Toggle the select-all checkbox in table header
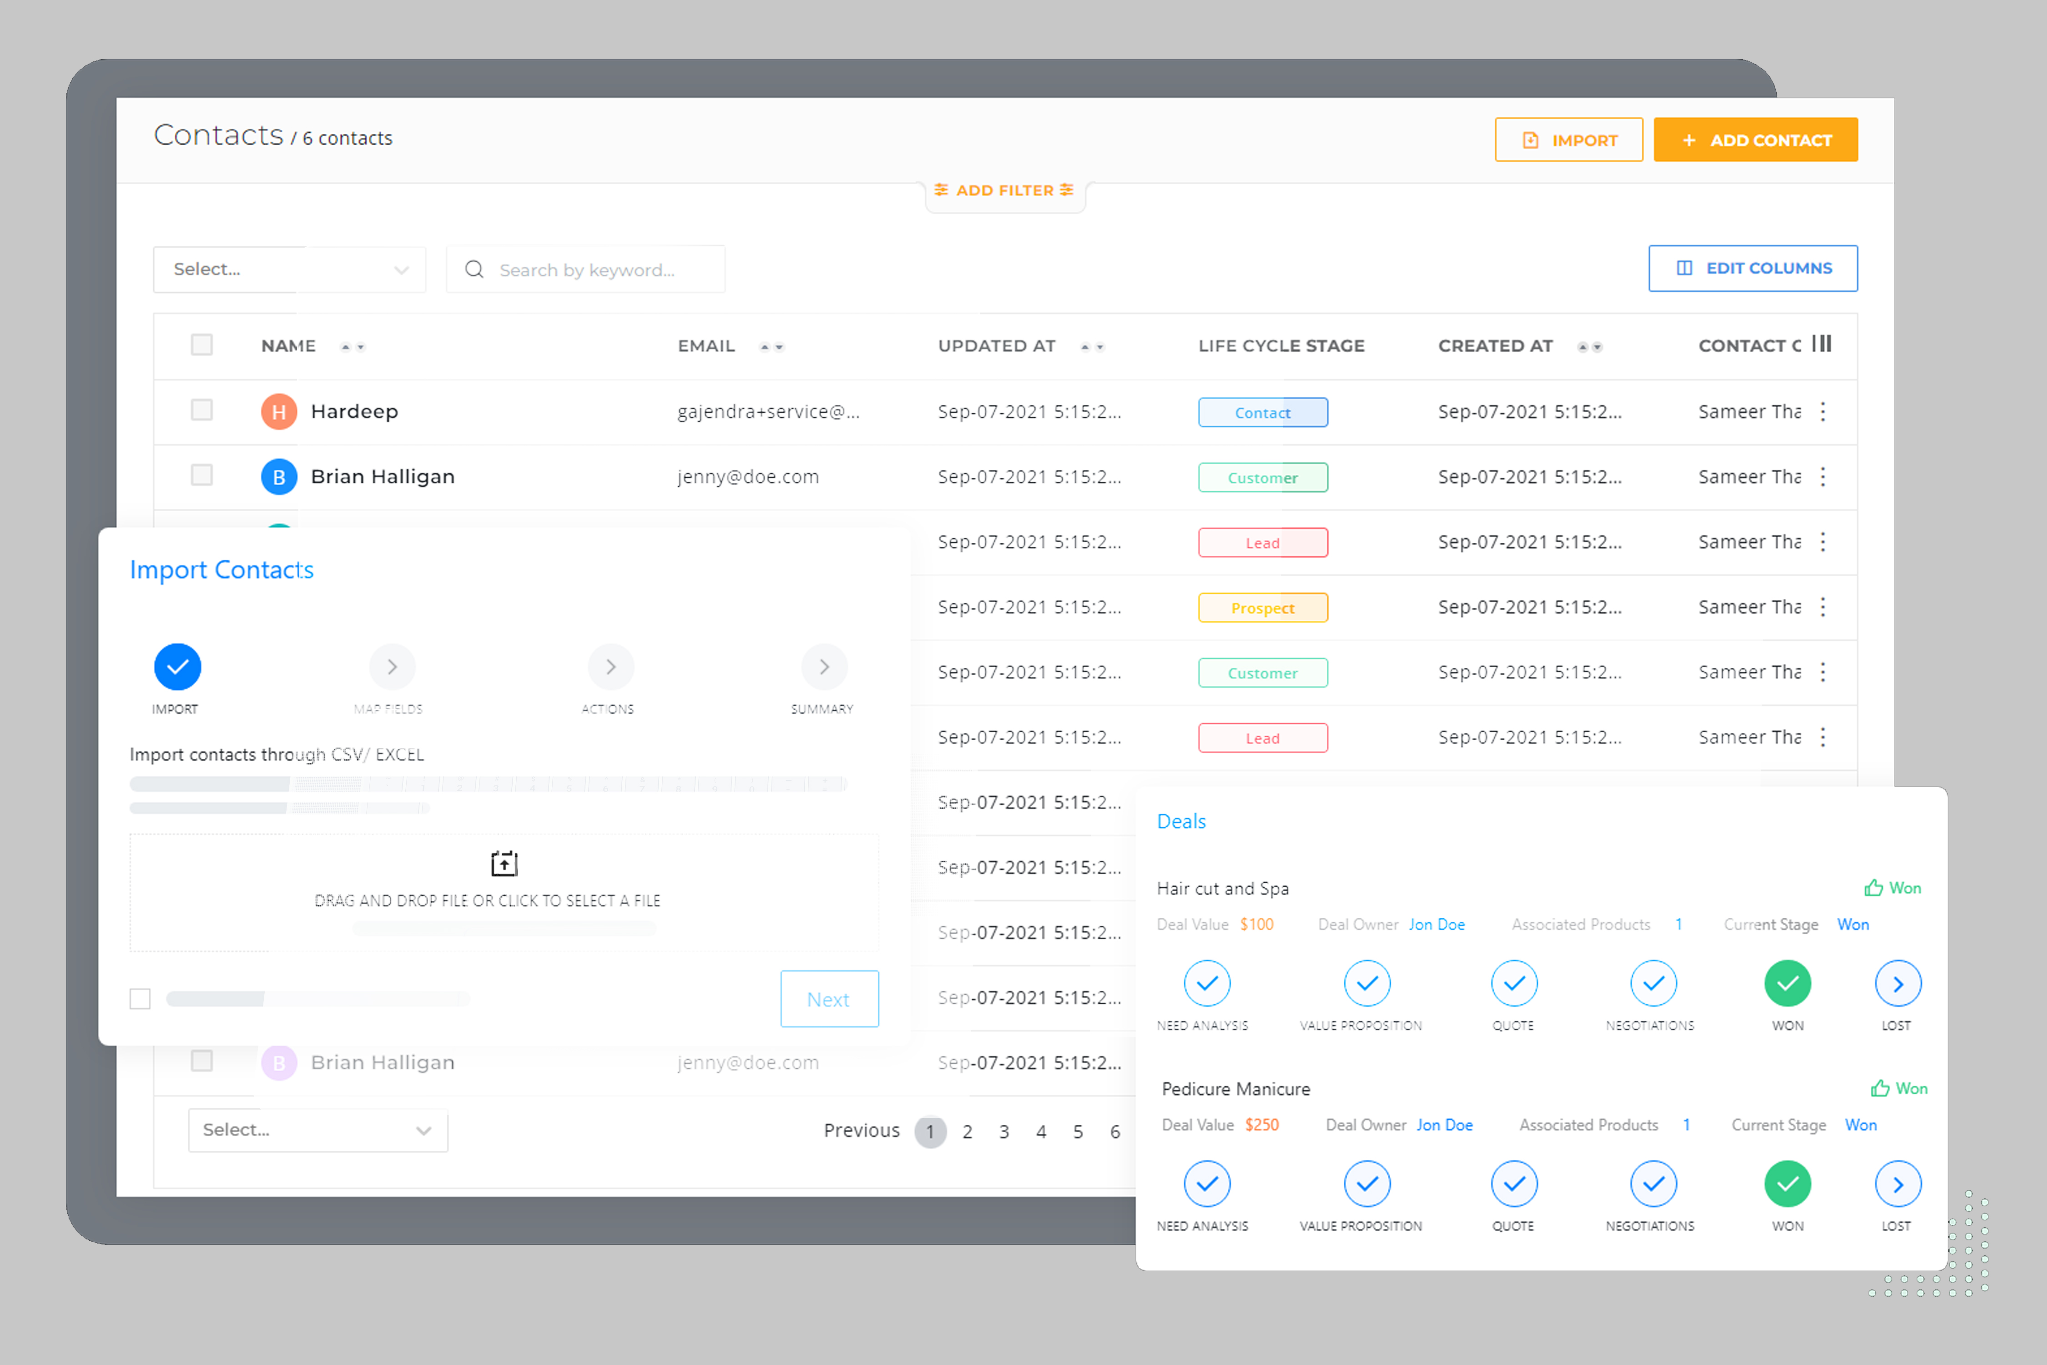2047x1365 pixels. pos(202,345)
